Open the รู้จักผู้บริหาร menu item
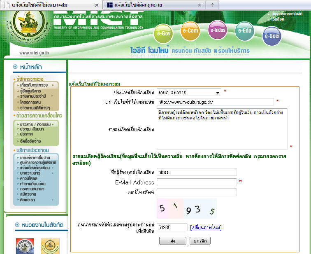311x254 pixels. click(x=30, y=91)
